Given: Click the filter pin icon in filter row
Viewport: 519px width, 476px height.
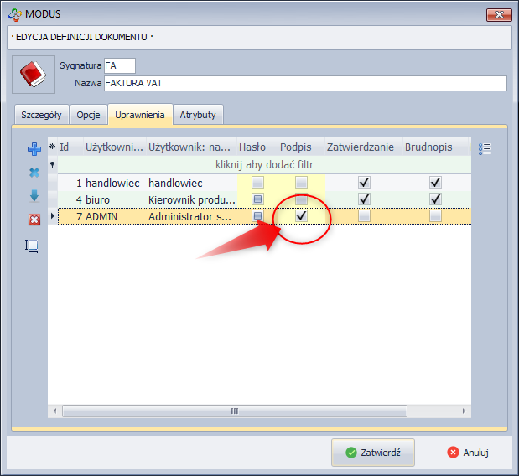Looking at the screenshot, I should (x=52, y=164).
